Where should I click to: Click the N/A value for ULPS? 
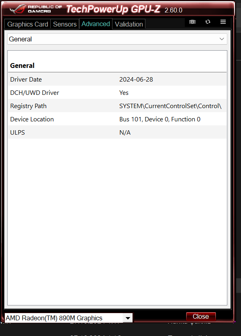pos(125,133)
